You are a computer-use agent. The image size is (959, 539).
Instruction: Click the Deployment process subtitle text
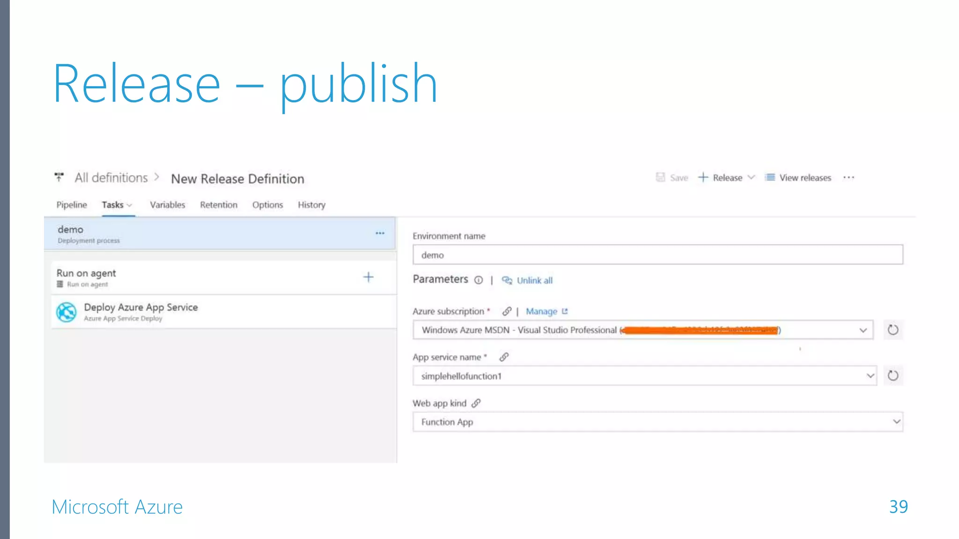89,240
